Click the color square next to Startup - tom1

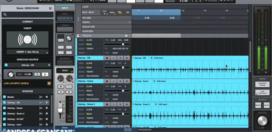5,125
